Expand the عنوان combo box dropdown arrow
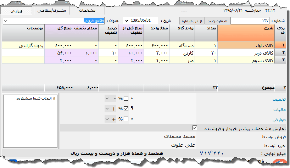This screenshot has height=168, width=290. [5, 21]
